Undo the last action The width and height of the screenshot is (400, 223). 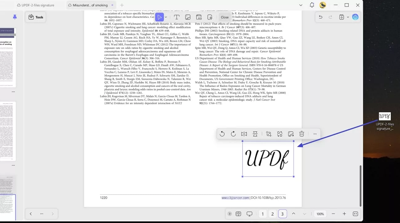click(x=320, y=17)
